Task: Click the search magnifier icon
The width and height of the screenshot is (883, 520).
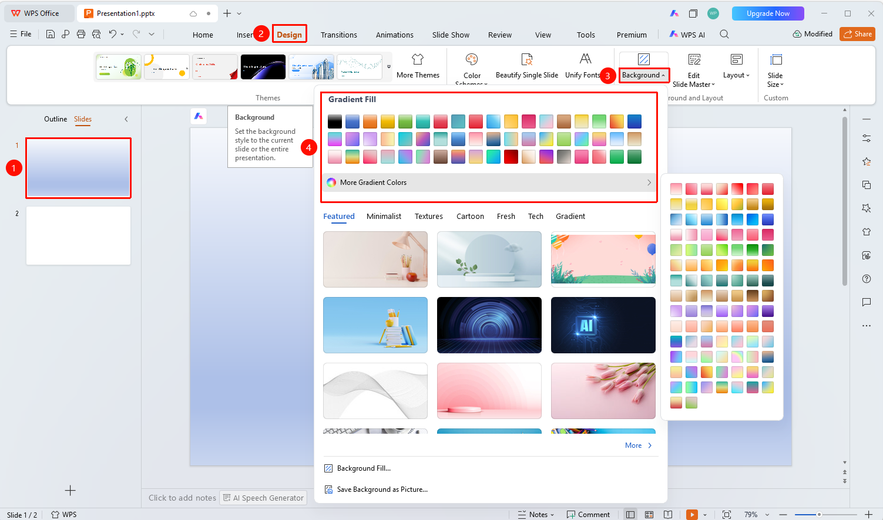Action: coord(724,34)
